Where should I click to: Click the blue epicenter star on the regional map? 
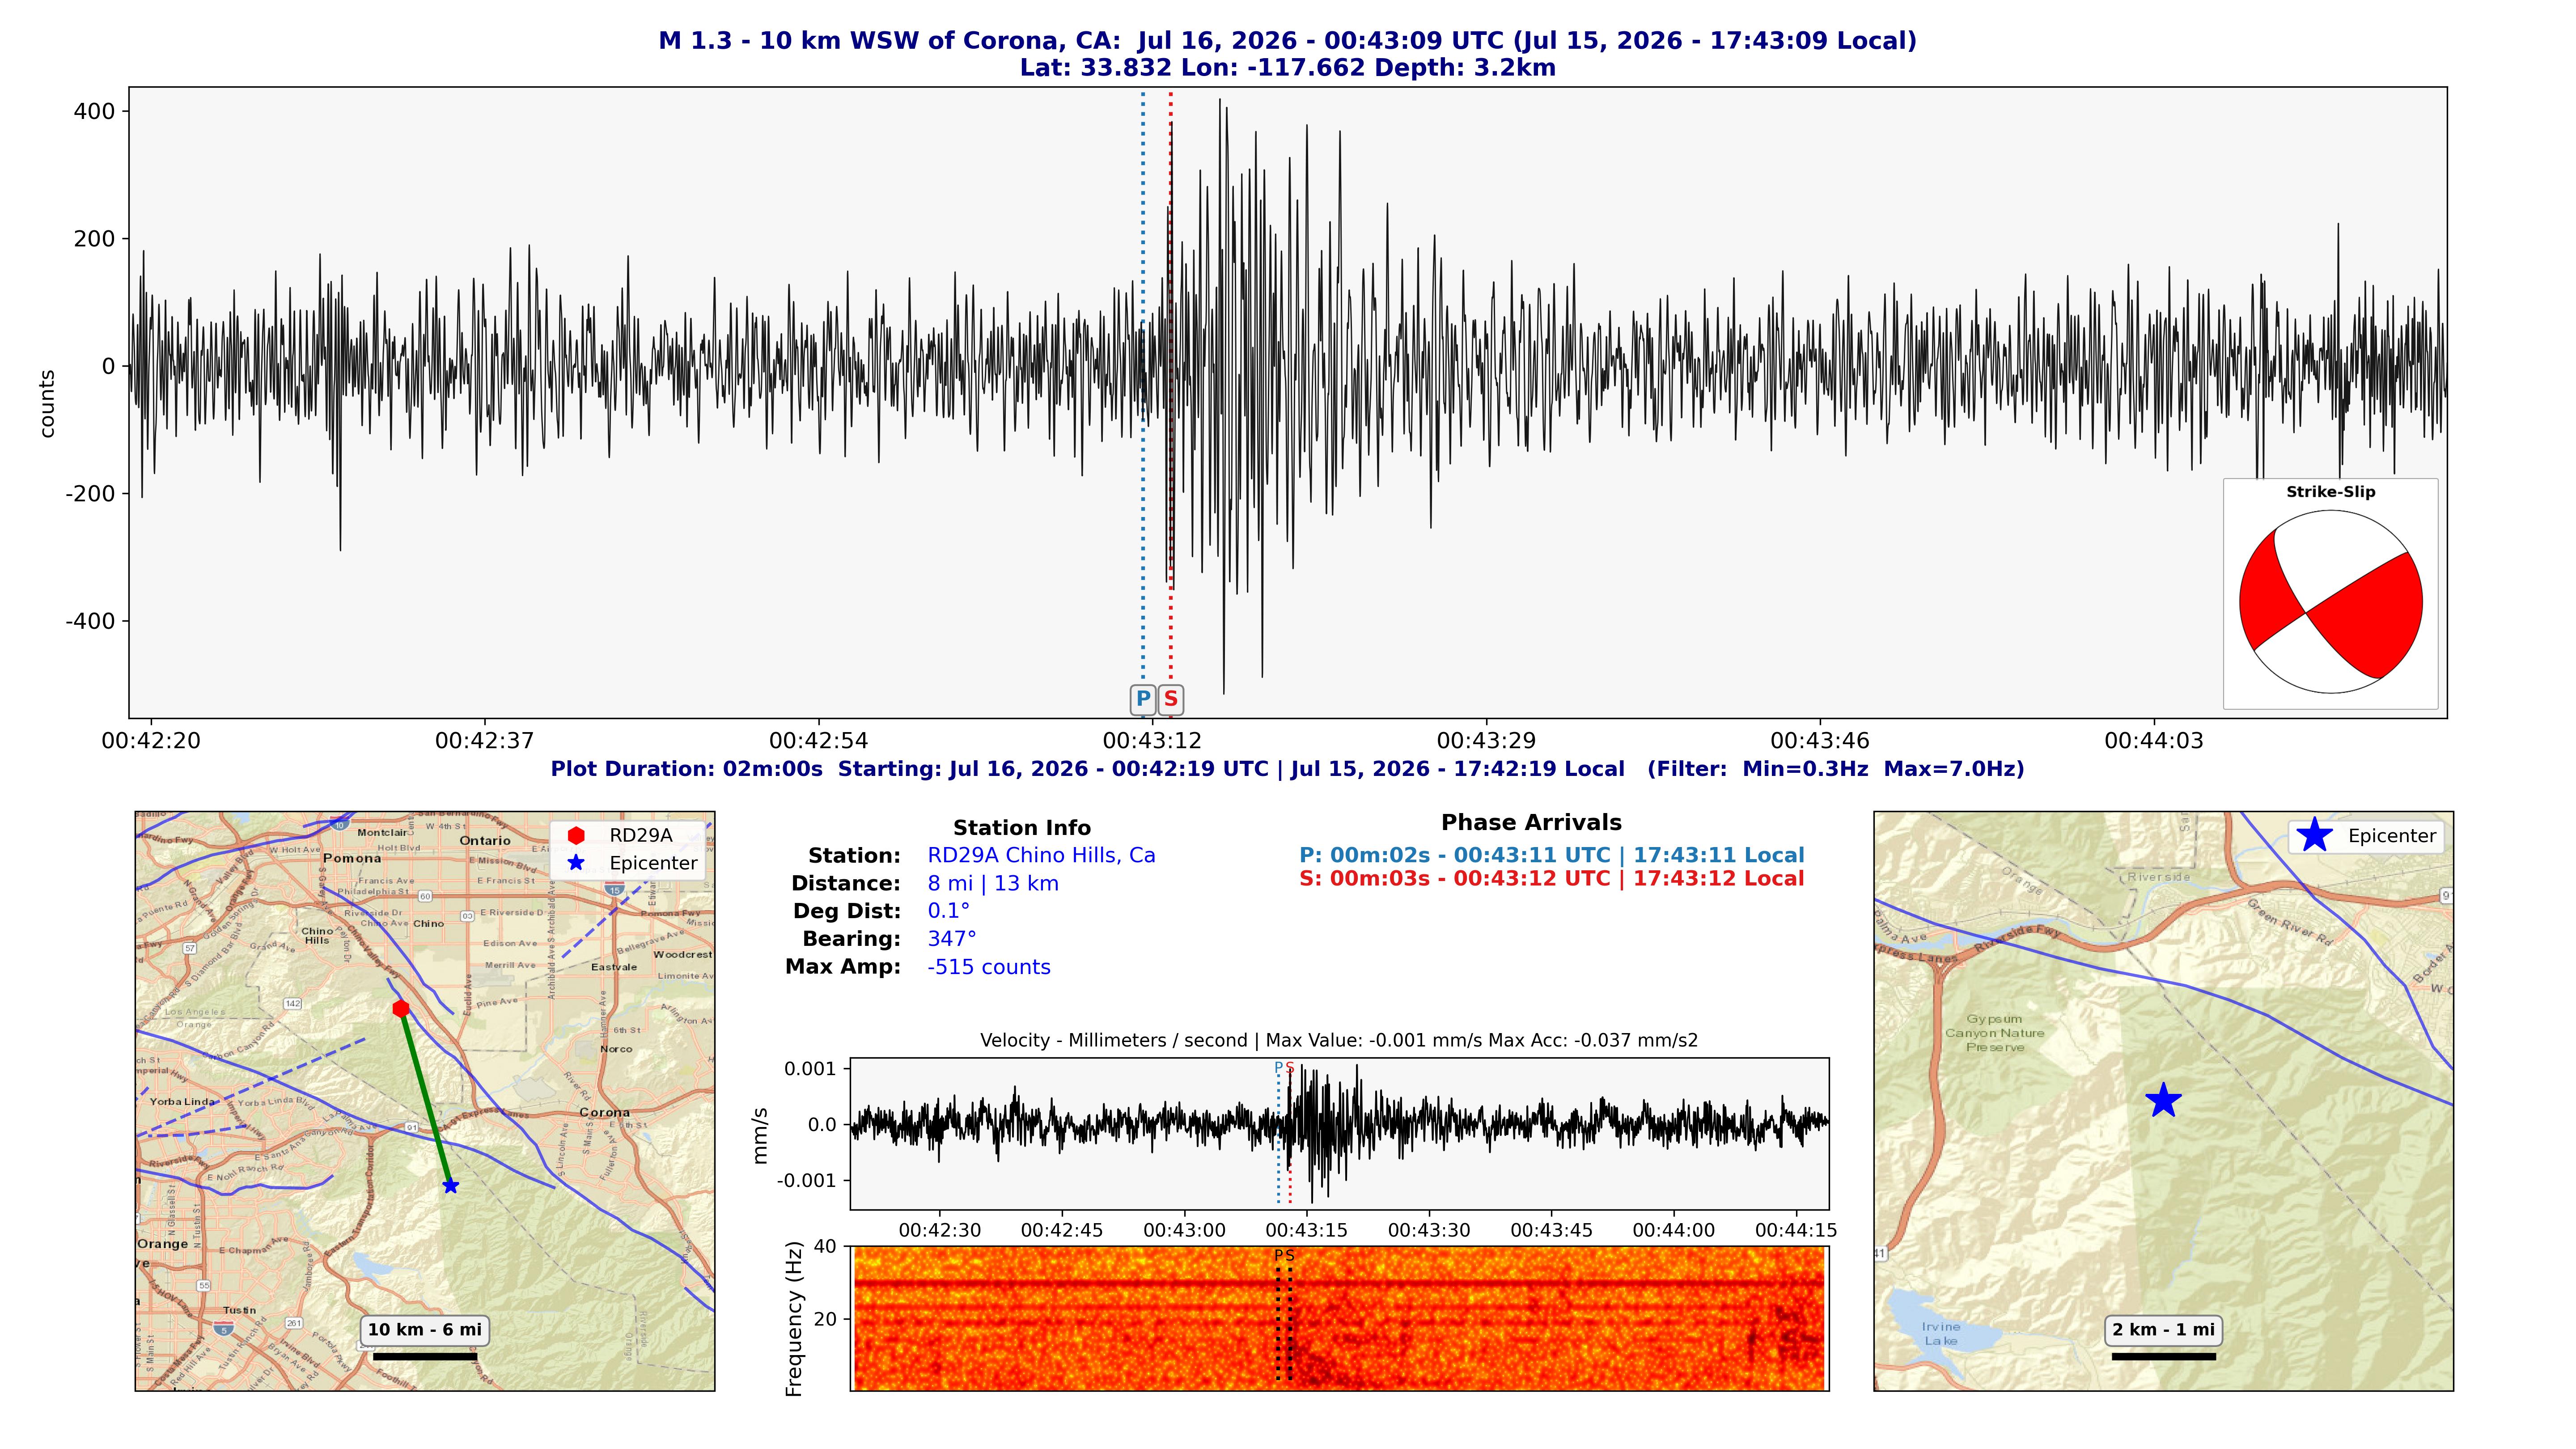450,1186
